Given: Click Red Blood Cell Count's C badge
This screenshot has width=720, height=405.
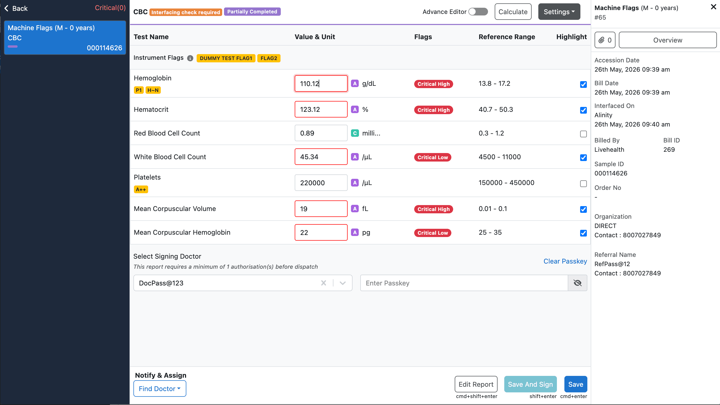Looking at the screenshot, I should pos(355,133).
